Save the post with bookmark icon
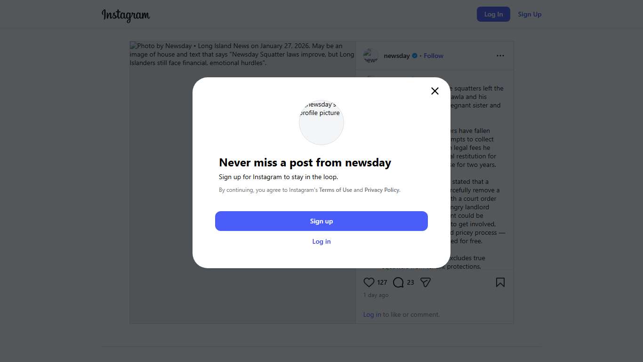643x362 pixels. click(x=500, y=282)
